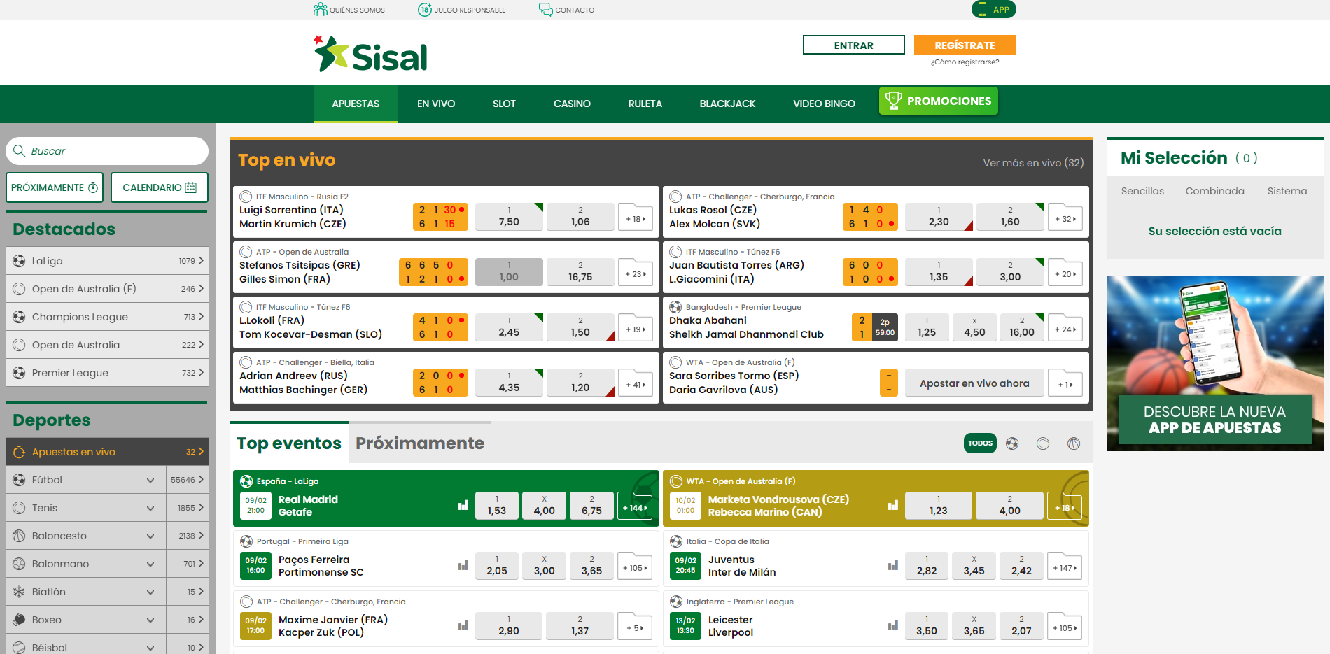Select odds 7,50 for Luigi Sorrentino
This screenshot has width=1330, height=654.
click(509, 217)
